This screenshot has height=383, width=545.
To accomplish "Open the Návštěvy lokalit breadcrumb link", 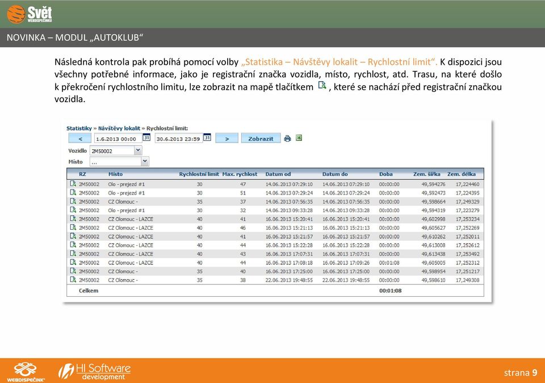I will pos(119,128).
